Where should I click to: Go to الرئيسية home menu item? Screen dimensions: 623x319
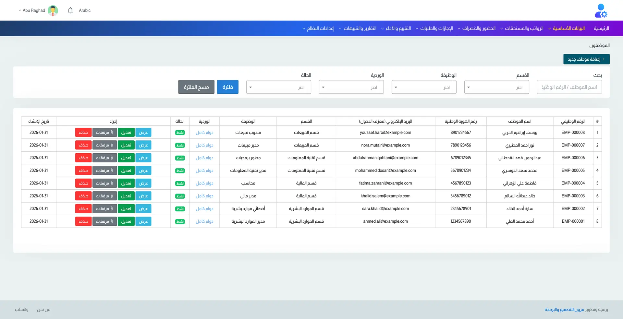click(601, 29)
